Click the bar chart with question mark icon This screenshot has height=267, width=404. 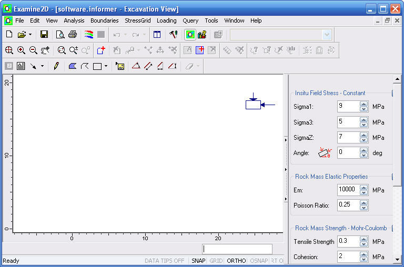(x=202, y=35)
